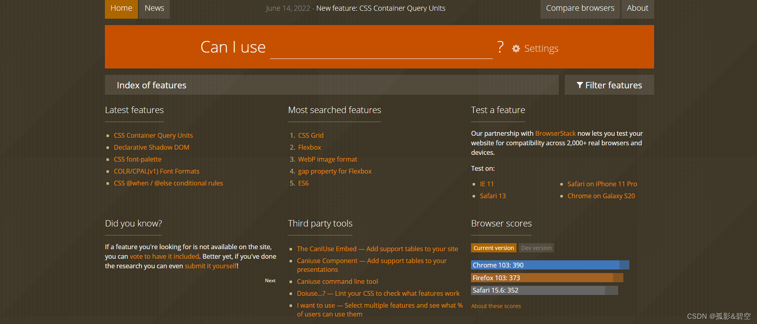
Task: Test on IE 11
Action: tap(487, 184)
